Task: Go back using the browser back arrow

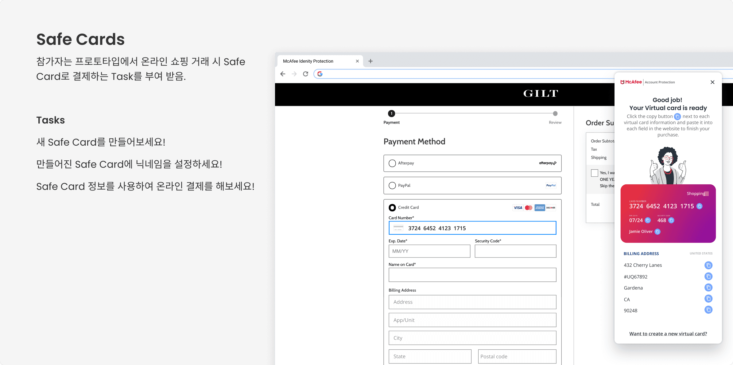Action: coord(283,74)
